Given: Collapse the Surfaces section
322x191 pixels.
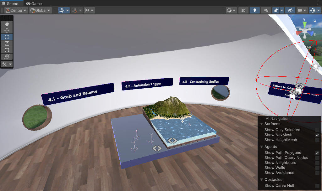Looking at the screenshot, I should coord(261,124).
